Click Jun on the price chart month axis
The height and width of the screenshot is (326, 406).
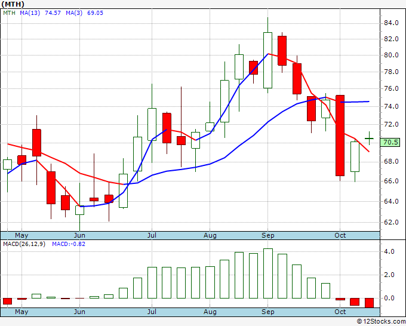[x=79, y=235]
